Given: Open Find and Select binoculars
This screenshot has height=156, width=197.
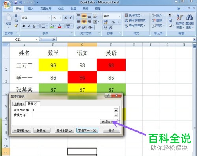Looking at the screenshot, I should (x=190, y=21).
